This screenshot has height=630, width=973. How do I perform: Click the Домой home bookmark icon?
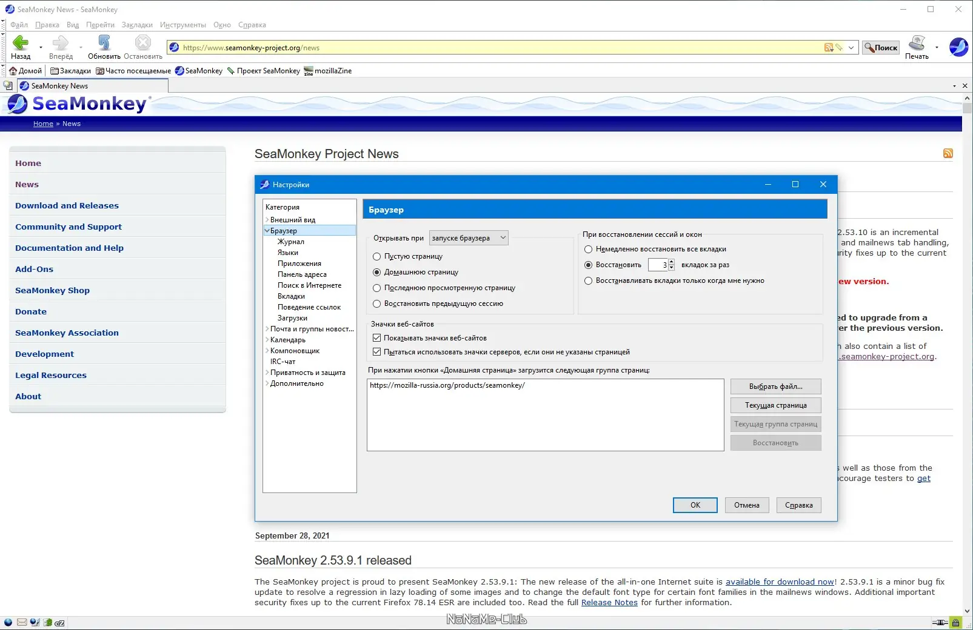[x=13, y=71]
